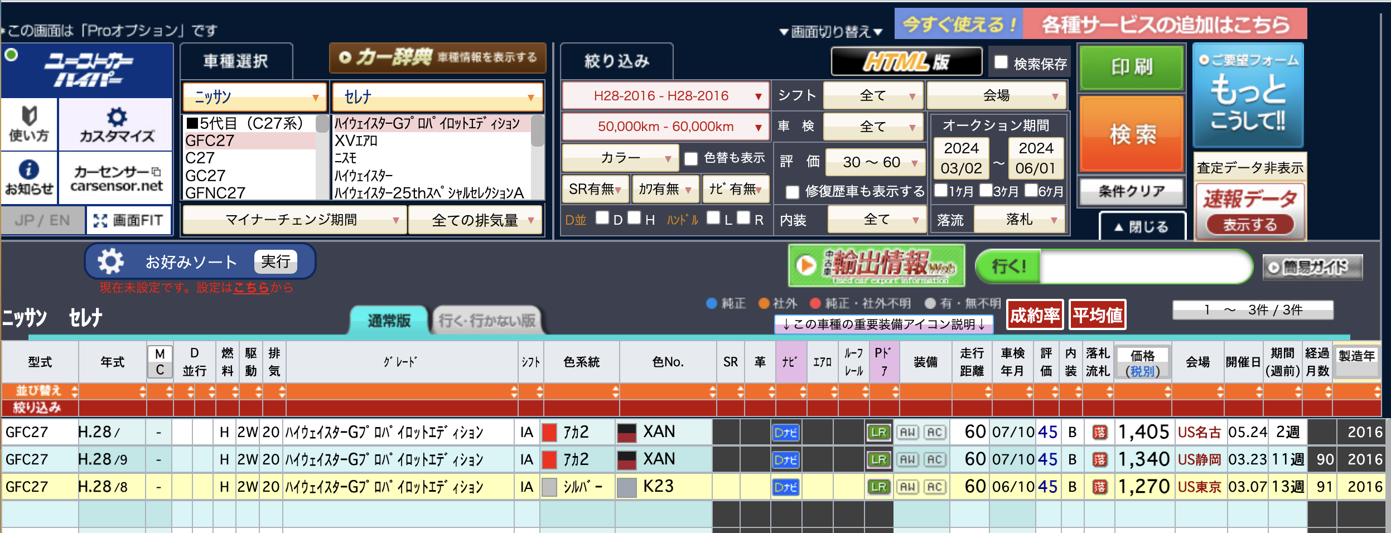Screen dimensions: 1391x533
Task: Check the 1ヶ月 auction period box
Action: click(941, 191)
